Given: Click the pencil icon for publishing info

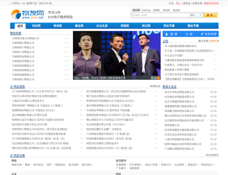Looking at the screenshot, I should coord(201,34).
